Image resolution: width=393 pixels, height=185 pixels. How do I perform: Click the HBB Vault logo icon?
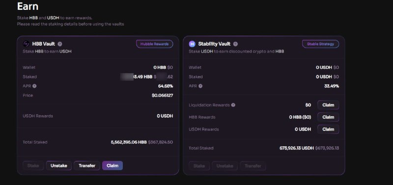26,44
